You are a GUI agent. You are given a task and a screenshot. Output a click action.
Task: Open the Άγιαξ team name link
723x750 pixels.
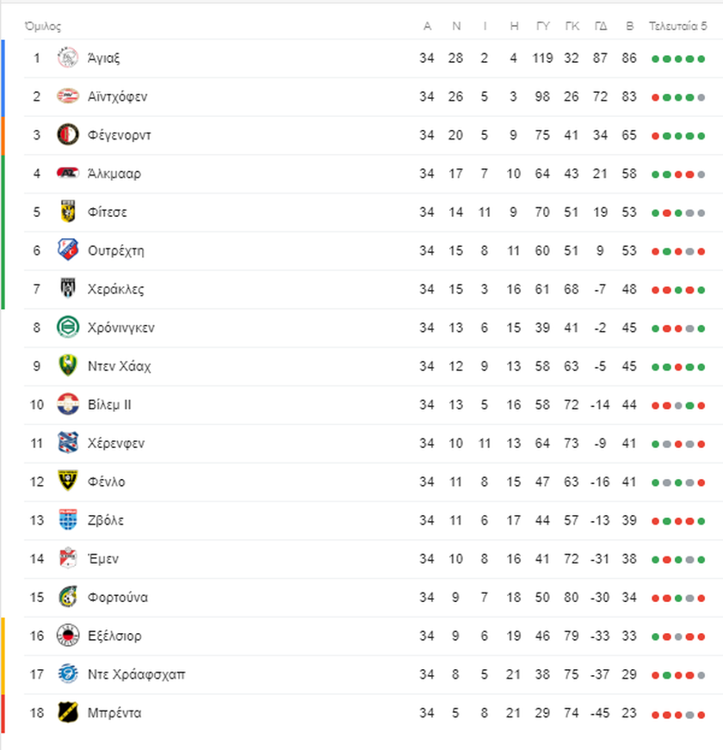coord(103,58)
